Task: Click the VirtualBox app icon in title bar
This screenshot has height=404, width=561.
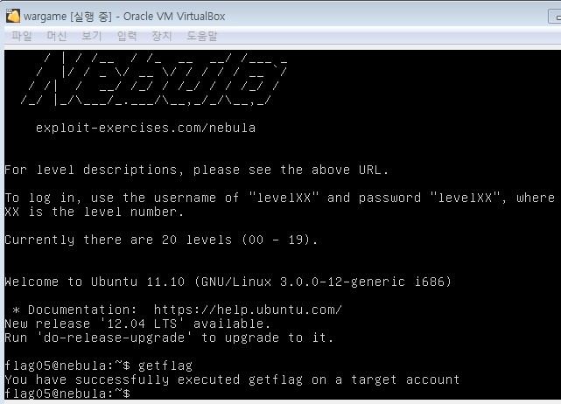Action: pyautogui.click(x=13, y=16)
